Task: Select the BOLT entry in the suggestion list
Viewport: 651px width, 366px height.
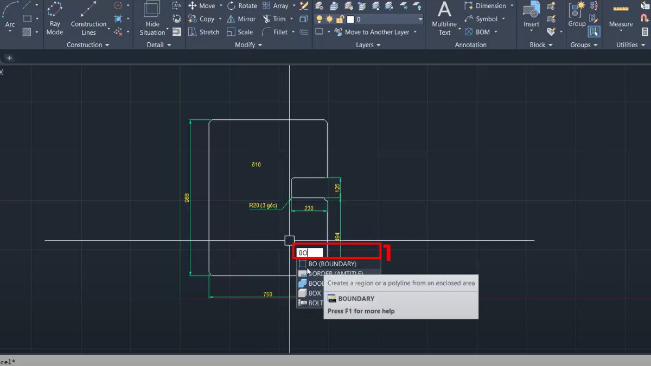Action: (x=311, y=303)
